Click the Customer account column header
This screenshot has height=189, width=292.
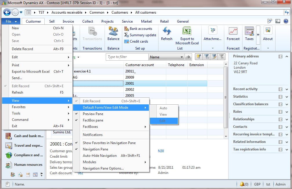[145, 65]
